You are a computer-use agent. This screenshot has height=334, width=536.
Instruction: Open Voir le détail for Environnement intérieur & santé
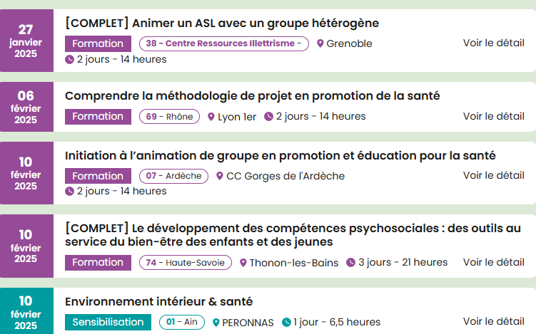pos(494,321)
